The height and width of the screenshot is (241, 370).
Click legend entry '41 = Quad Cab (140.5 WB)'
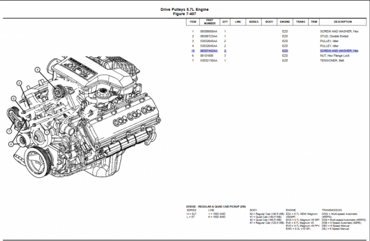266,217
